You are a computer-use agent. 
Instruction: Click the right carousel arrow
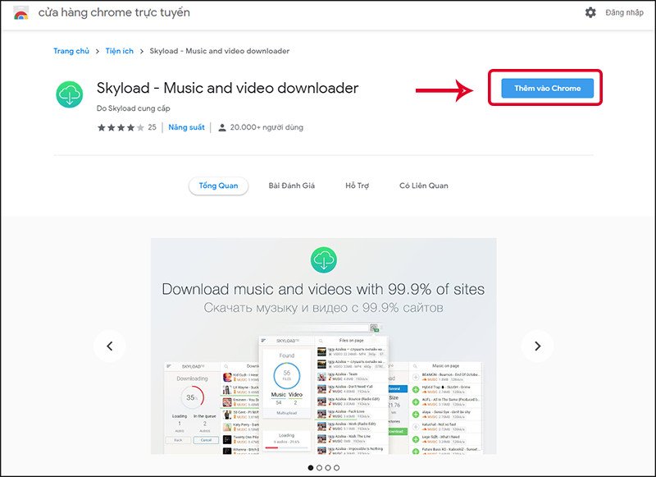pyautogui.click(x=537, y=346)
